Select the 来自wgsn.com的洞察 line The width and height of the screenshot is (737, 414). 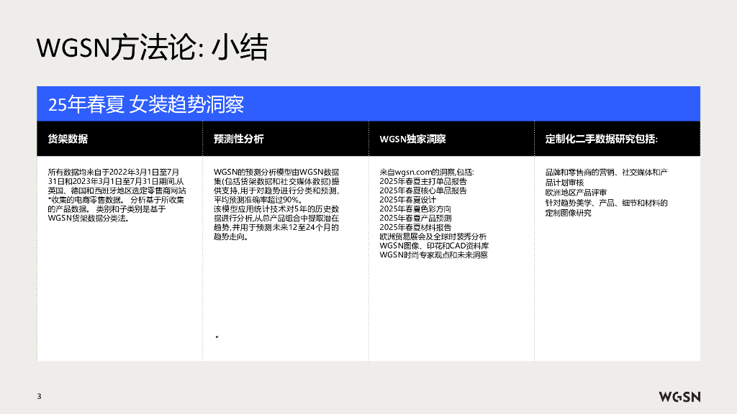point(427,172)
